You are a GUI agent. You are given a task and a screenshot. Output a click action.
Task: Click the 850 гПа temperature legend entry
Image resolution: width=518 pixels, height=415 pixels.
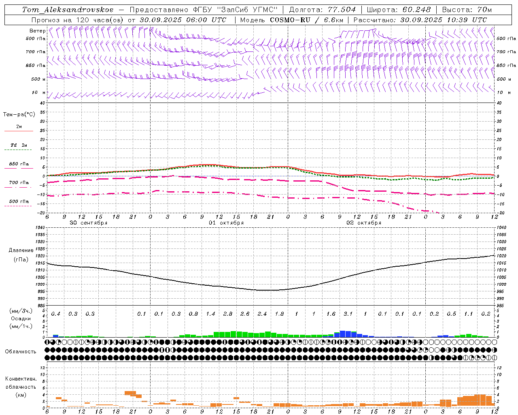coord(19,164)
